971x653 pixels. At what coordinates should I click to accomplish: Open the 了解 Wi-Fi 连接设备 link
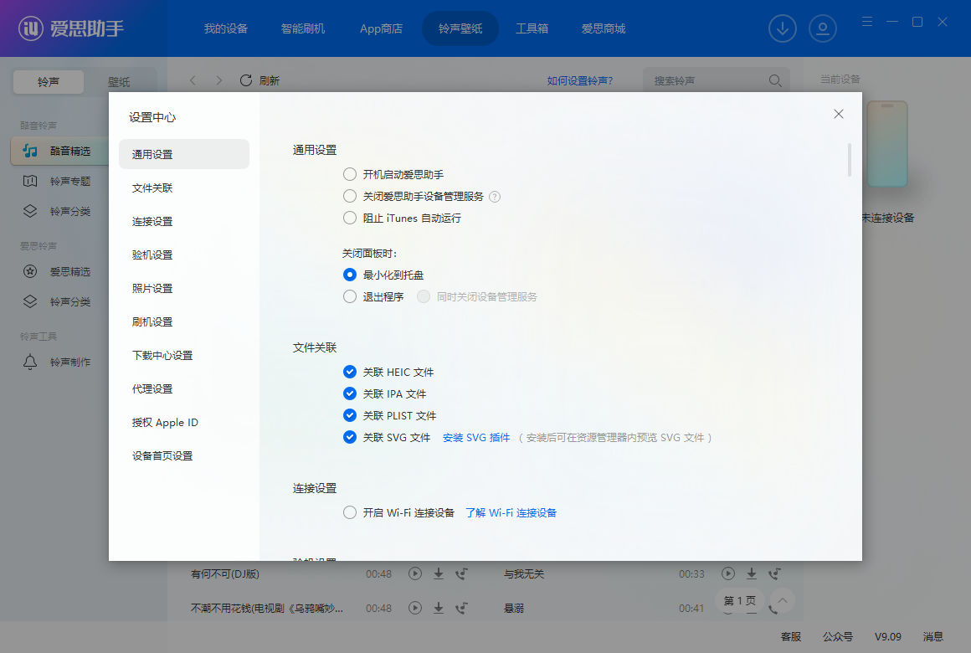513,512
